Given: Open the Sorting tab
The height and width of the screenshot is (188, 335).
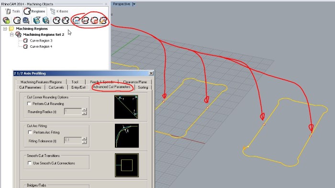Looking at the screenshot, I should pyautogui.click(x=143, y=87).
